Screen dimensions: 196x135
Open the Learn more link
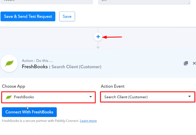pyautogui.click(x=88, y=121)
